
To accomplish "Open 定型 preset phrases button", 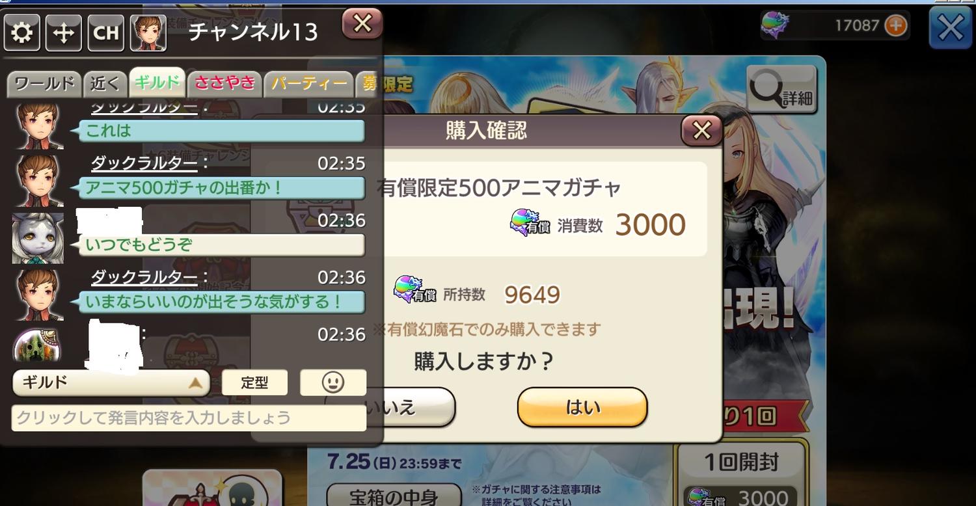I will tap(254, 382).
